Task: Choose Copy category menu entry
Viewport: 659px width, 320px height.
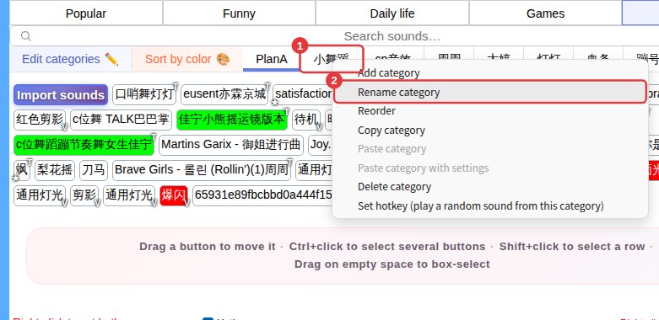Action: click(x=489, y=130)
